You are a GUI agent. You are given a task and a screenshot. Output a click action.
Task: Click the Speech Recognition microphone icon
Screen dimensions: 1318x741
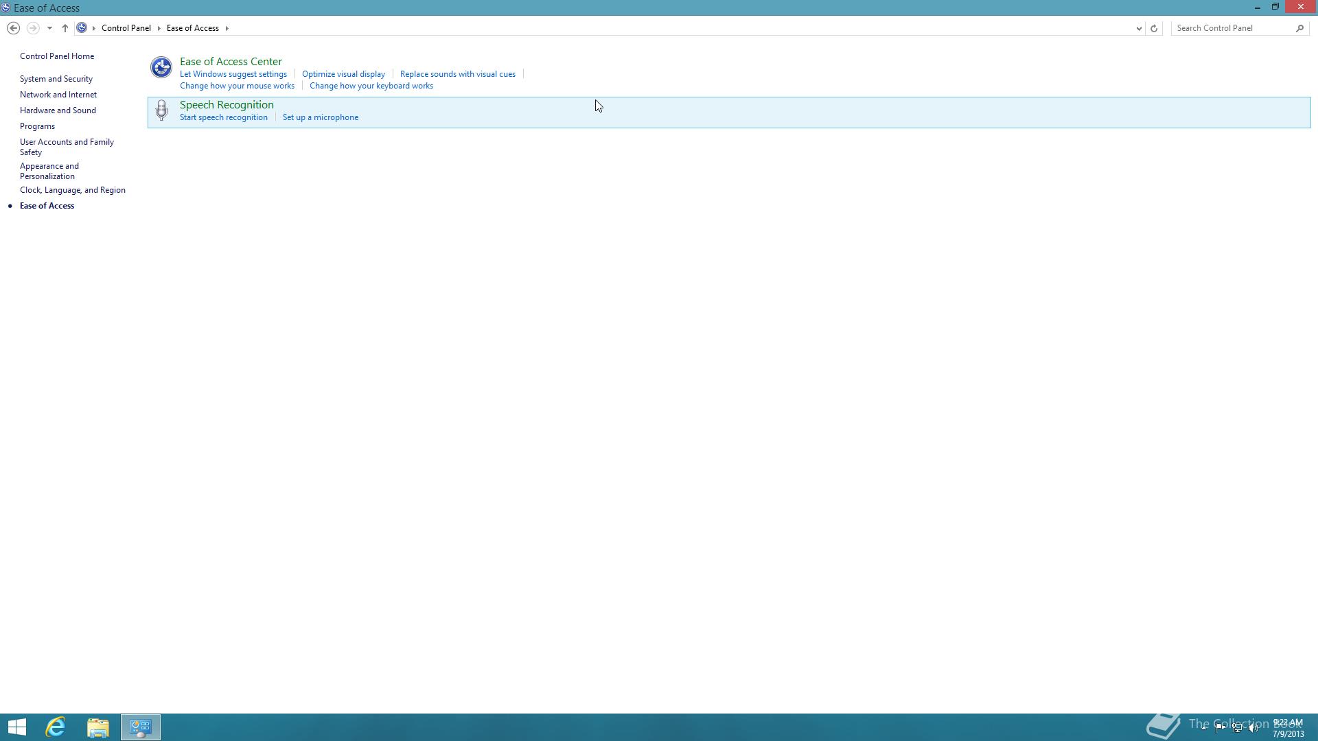point(161,110)
